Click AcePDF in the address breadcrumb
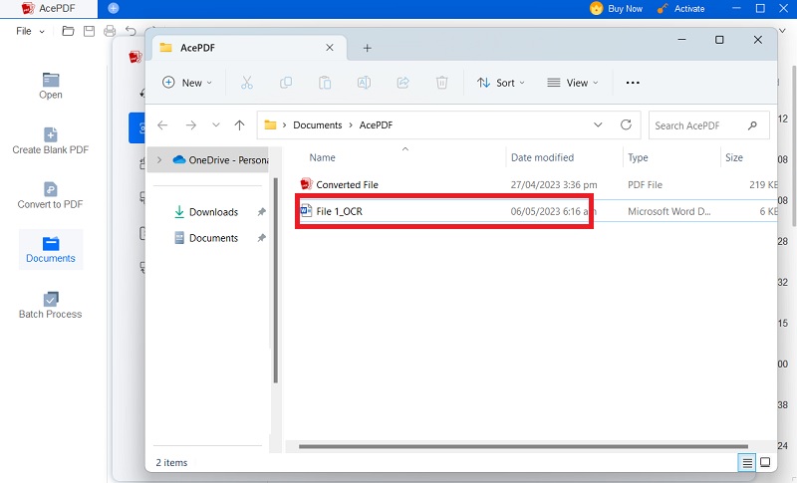The width and height of the screenshot is (797, 483). (x=376, y=124)
